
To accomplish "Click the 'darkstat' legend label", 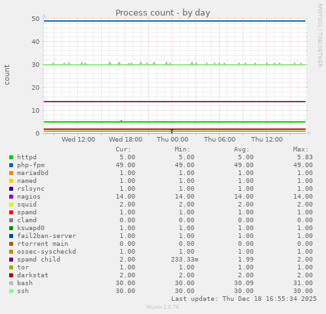I will click(33, 275).
